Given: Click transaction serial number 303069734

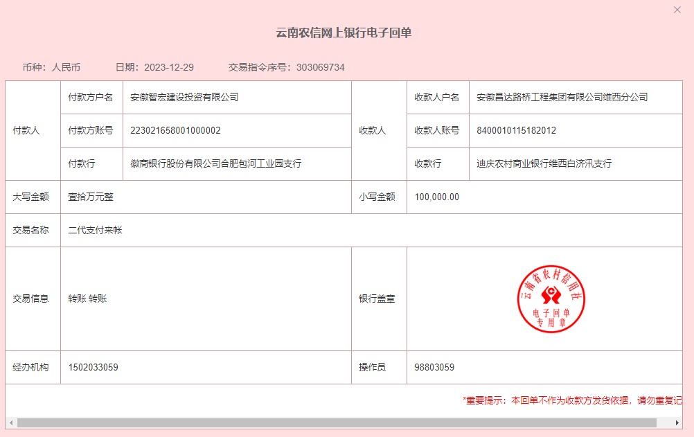Looking at the screenshot, I should 320,67.
